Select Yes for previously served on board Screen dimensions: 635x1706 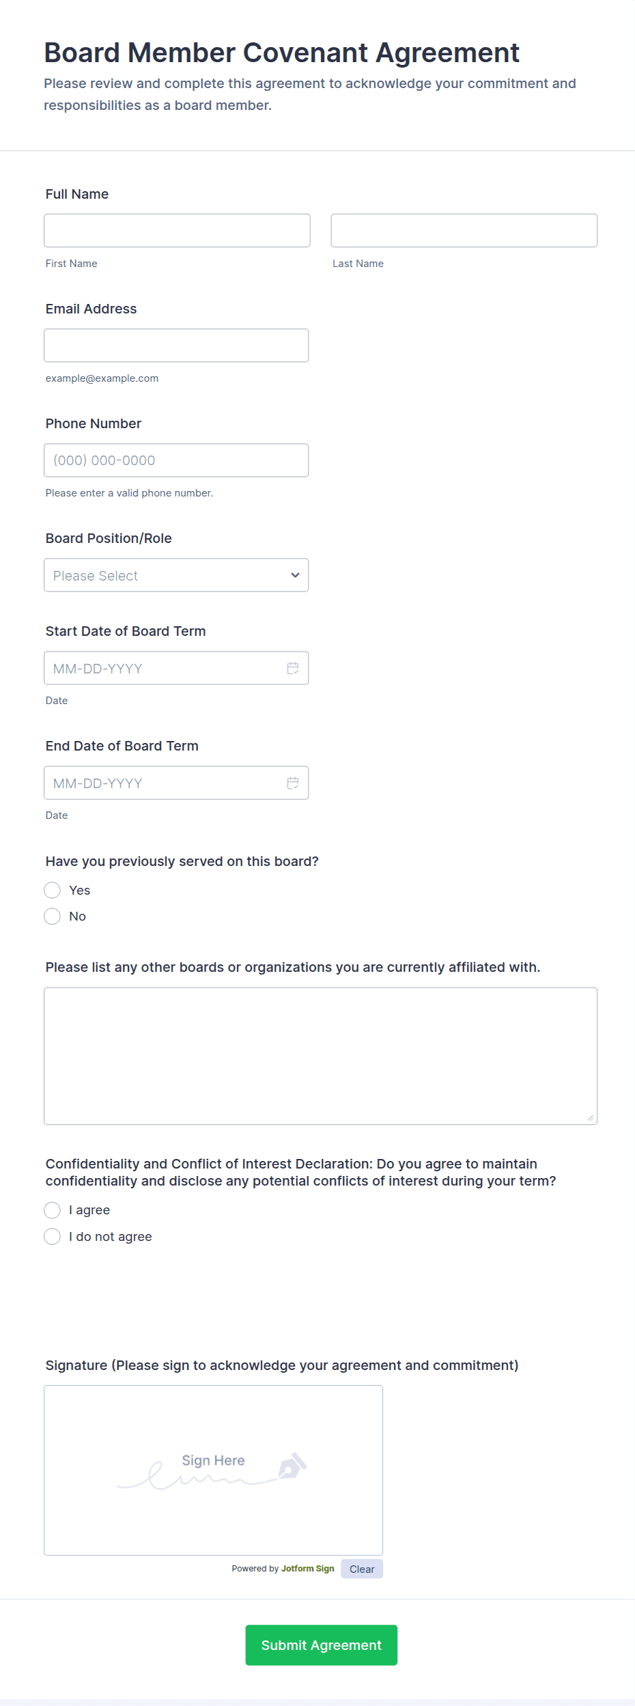coord(53,890)
